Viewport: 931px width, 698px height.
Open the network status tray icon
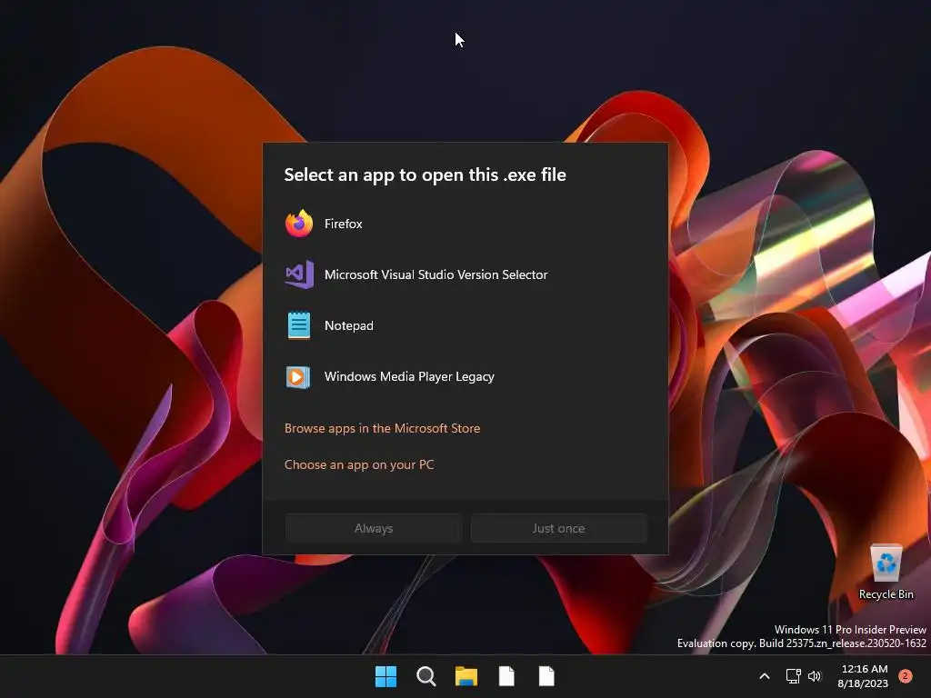pos(793,676)
